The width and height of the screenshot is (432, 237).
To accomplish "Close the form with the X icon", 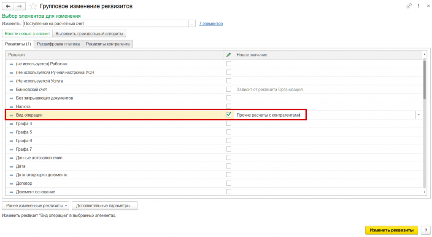I will point(426,6).
